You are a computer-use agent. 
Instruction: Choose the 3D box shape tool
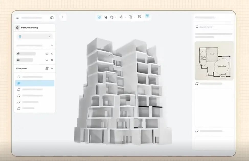point(112,17)
